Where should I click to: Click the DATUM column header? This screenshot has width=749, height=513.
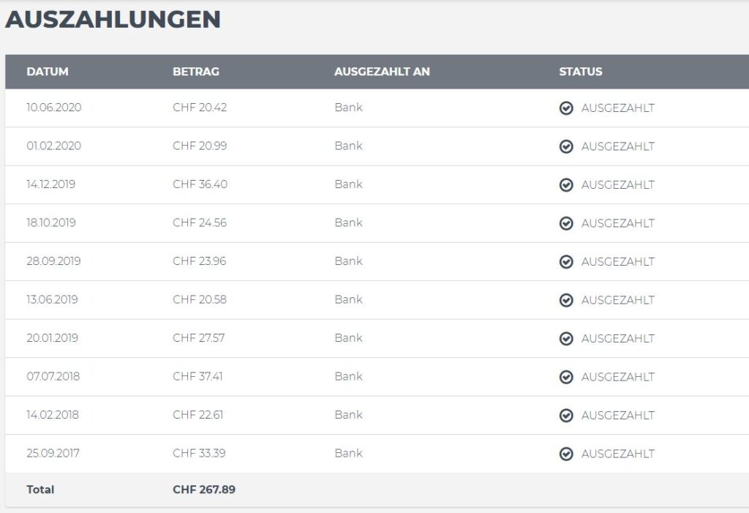coord(48,72)
